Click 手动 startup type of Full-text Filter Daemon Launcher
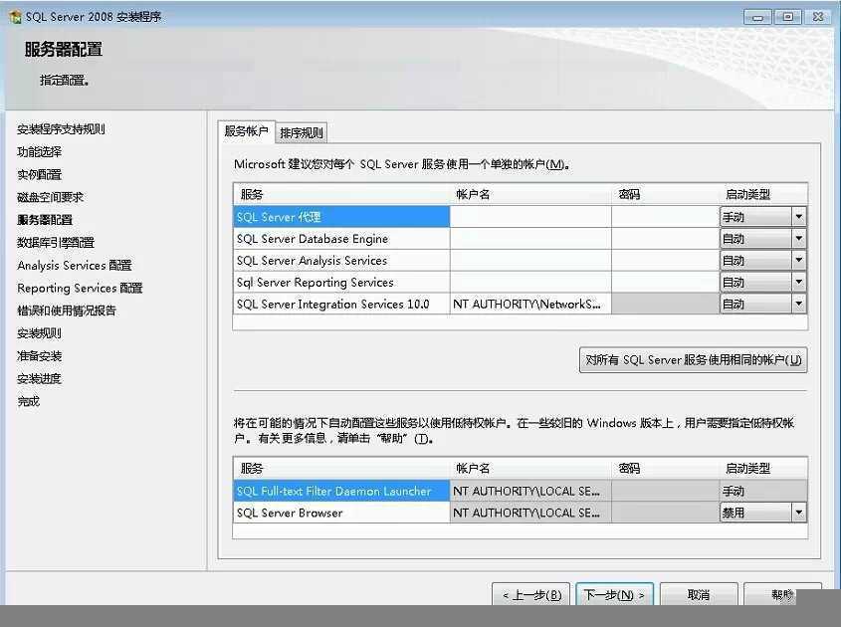 (763, 491)
